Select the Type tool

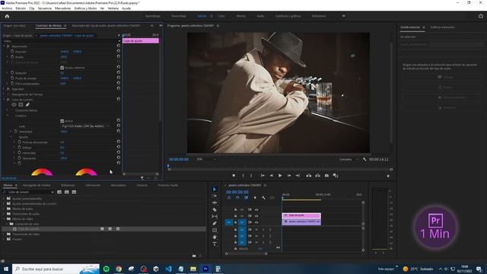[215, 244]
